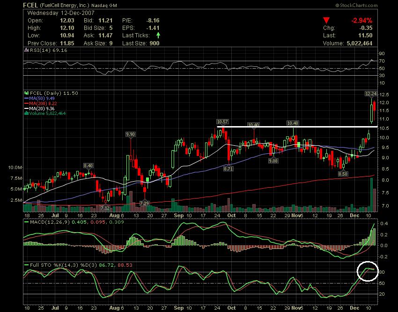The image size is (398, 312).
Task: Click the 12.24 peak price marker
Action: [371, 94]
